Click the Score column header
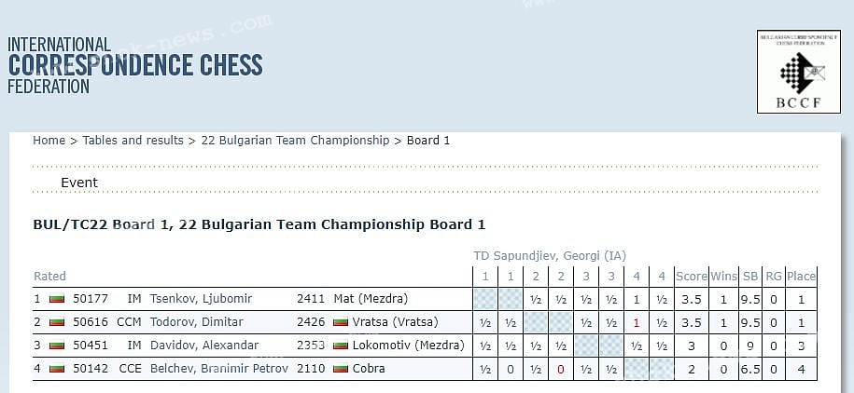The image size is (854, 393). [692, 277]
